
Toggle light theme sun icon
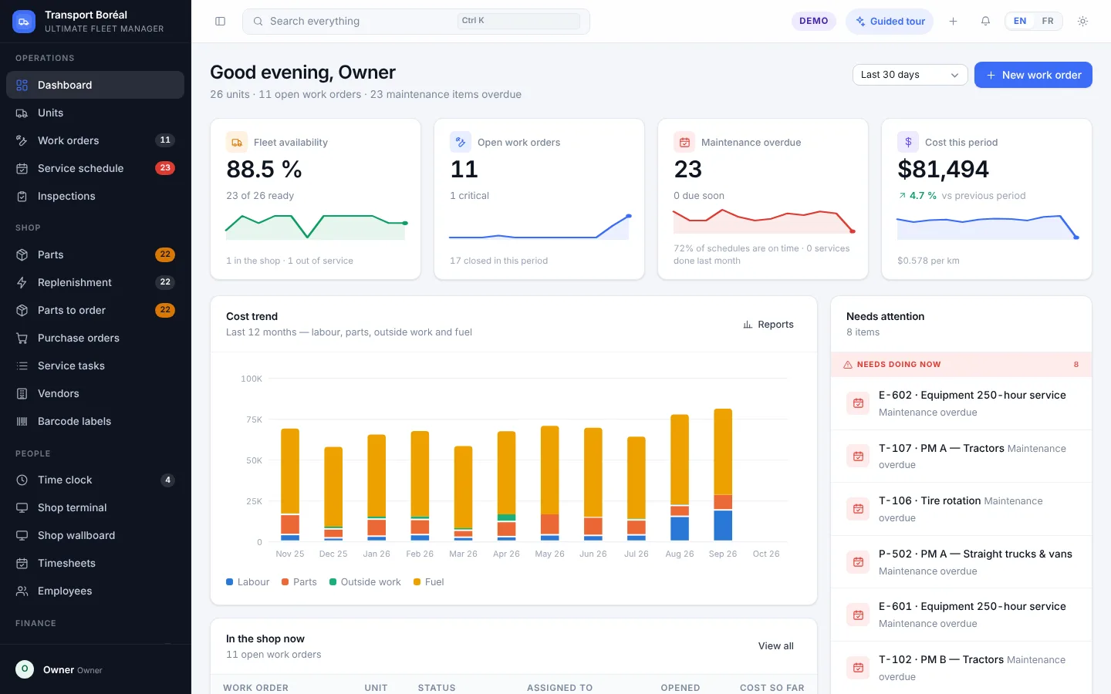click(1082, 22)
